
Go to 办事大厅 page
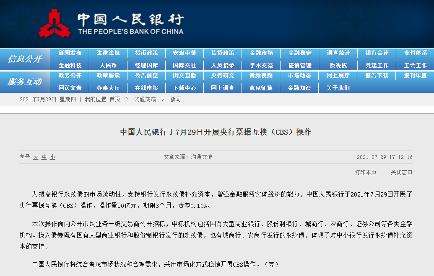pyautogui.click(x=108, y=88)
